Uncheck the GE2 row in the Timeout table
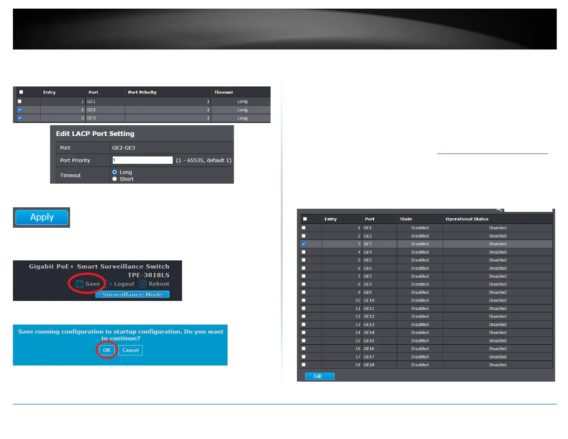 click(x=20, y=110)
